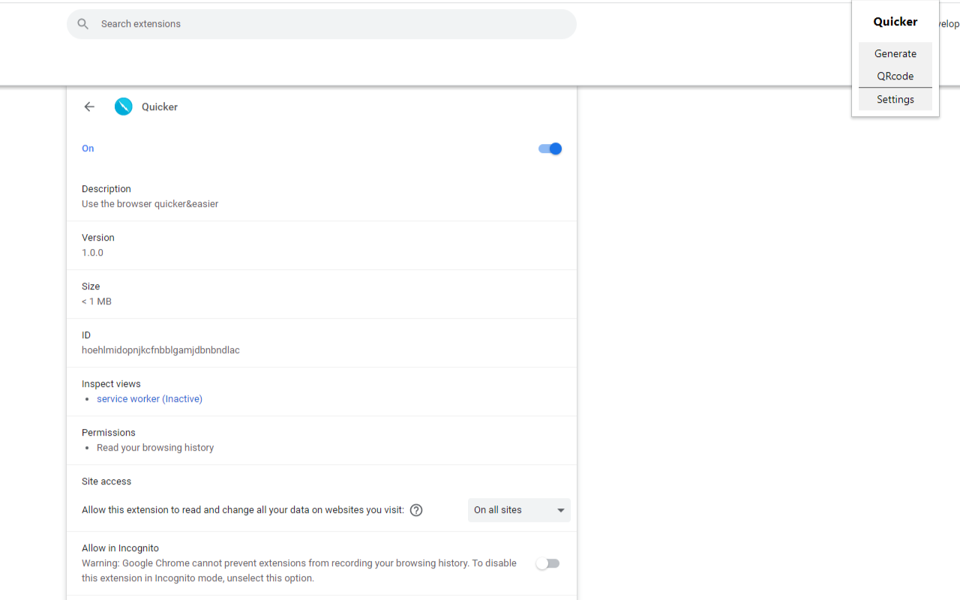Open the service worker (Inactive) link

(149, 399)
